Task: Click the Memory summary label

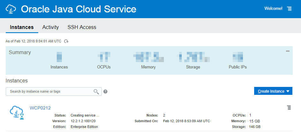Action: tap(148, 67)
